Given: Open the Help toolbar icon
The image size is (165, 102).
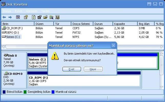Looking at the screenshot, I should point(26,17).
